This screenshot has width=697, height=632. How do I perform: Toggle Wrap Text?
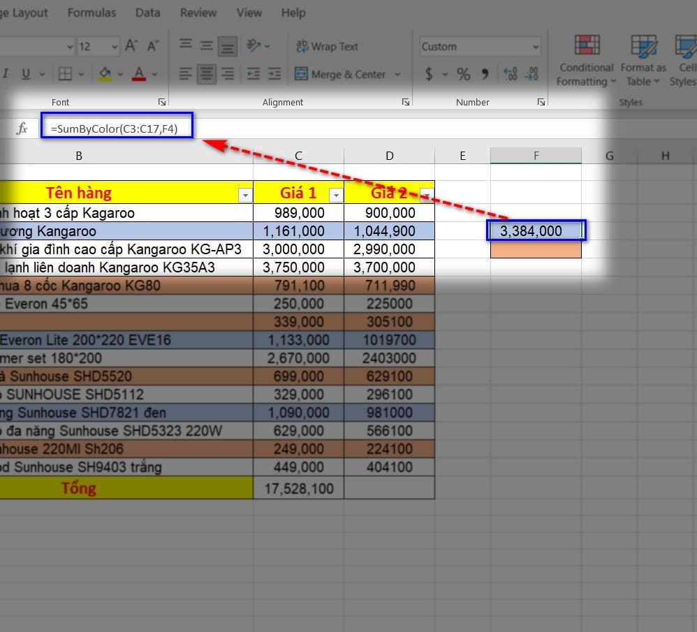pos(327,47)
